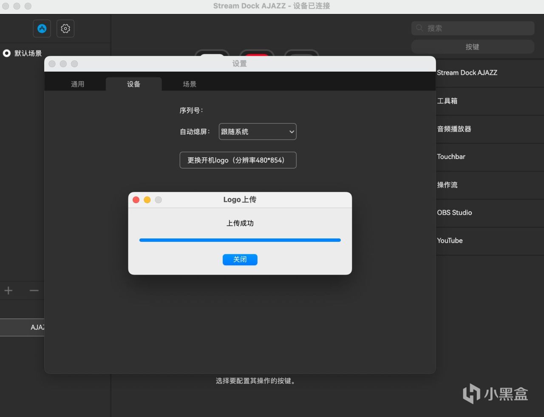Expand the Stream Dock AJAZZ category
The height and width of the screenshot is (417, 544).
point(490,73)
